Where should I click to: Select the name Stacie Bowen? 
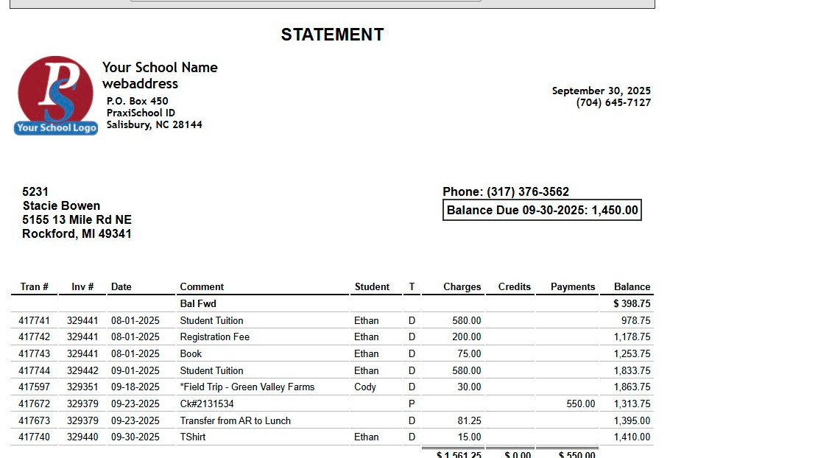(x=61, y=205)
